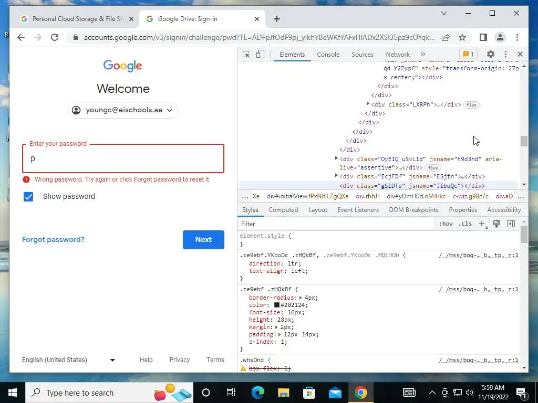Viewport: 538px width, 403px height.
Task: Click the password input field
Action: point(123,158)
